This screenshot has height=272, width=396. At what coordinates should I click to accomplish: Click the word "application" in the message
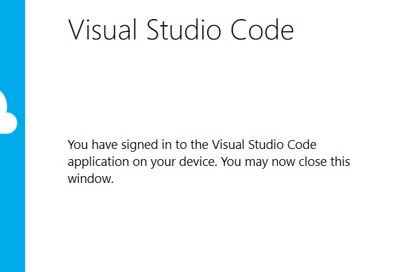98,162
